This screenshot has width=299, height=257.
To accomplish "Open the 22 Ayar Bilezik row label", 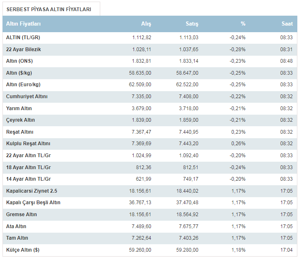I will 24,50.
